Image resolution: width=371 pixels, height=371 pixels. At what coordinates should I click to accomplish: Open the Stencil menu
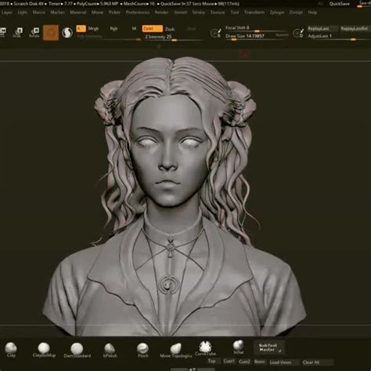coord(180,13)
